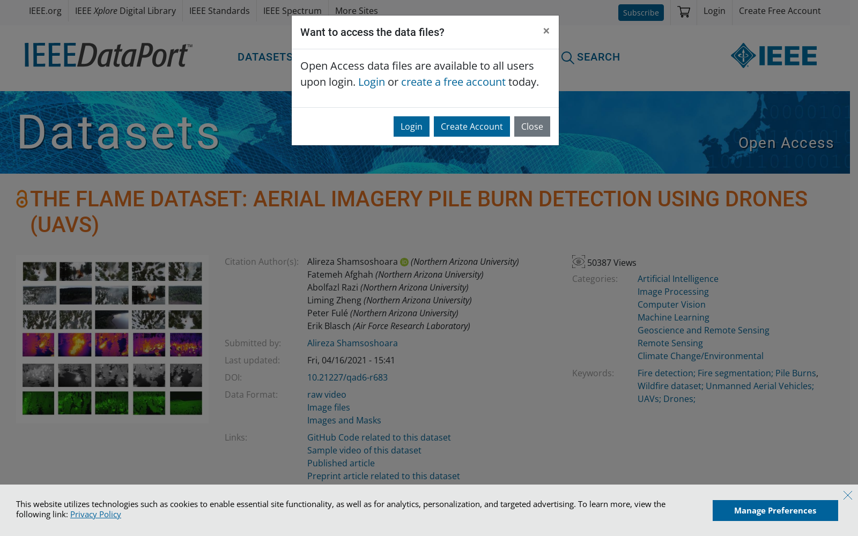This screenshot has width=858, height=536.
Task: Open the DATASETS navigation menu
Action: tap(264, 57)
